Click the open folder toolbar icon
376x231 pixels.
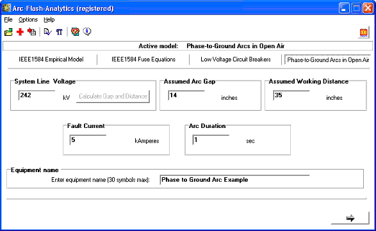8,32
